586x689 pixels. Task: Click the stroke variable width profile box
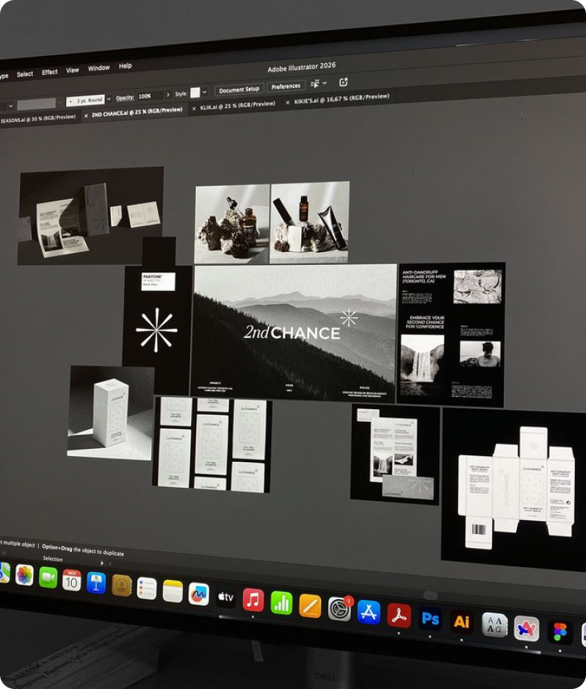coord(37,104)
